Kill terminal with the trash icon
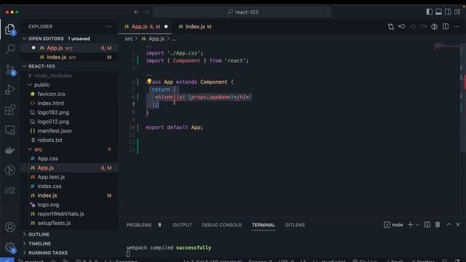 438,225
